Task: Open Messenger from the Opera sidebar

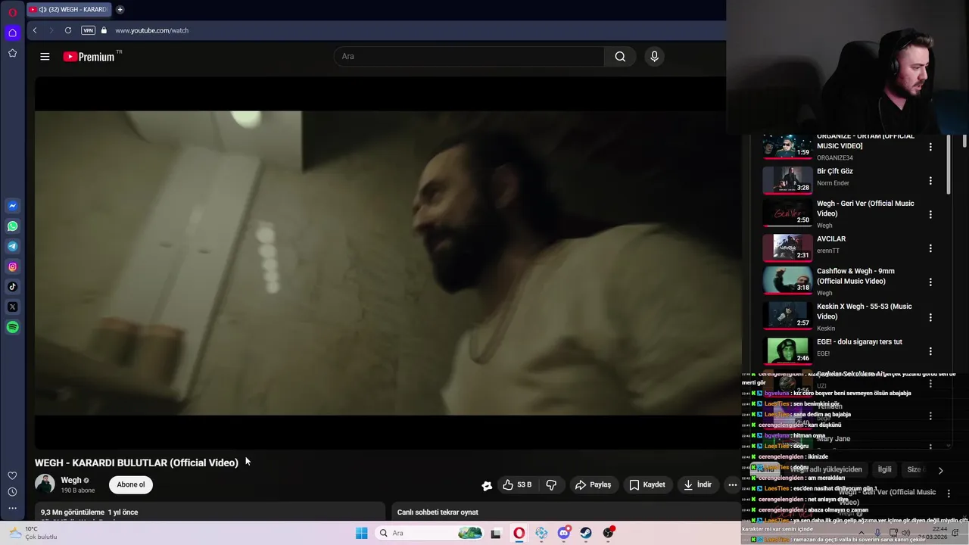Action: click(x=12, y=206)
